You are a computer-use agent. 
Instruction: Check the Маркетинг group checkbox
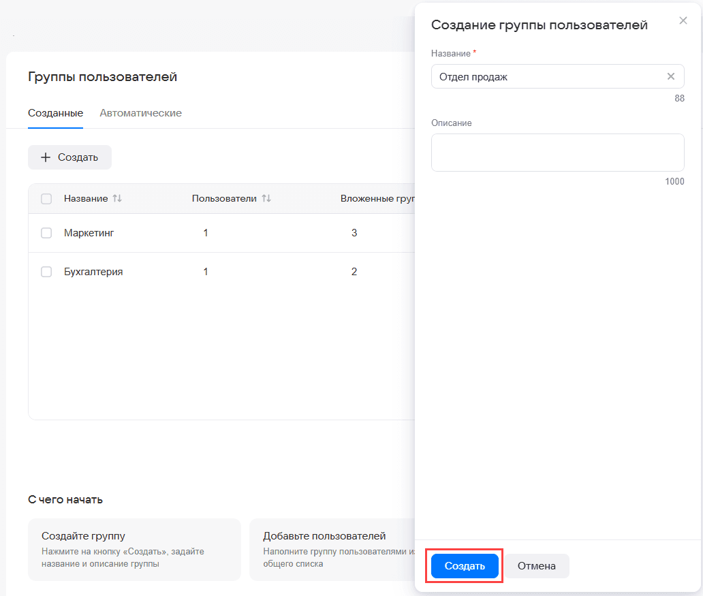[46, 233]
